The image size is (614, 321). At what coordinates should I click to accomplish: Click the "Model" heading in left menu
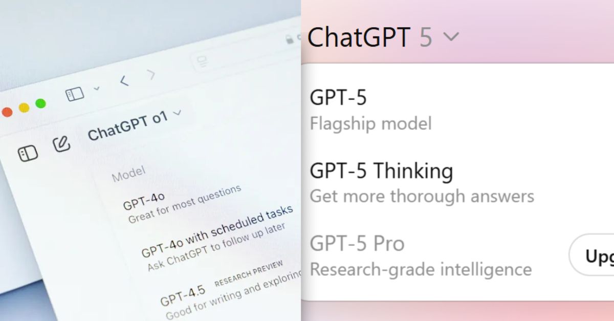pyautogui.click(x=128, y=174)
